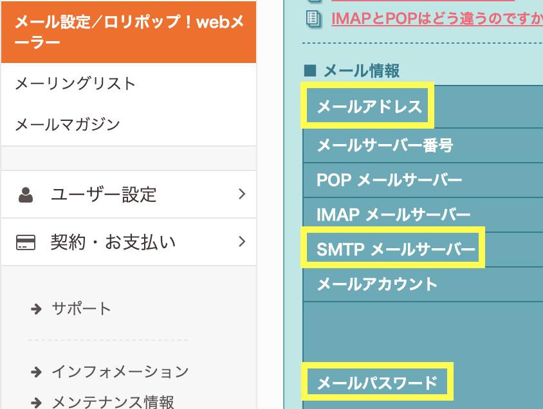Open the インフォメーション link
Image resolution: width=543 pixels, height=409 pixels.
pos(120,372)
